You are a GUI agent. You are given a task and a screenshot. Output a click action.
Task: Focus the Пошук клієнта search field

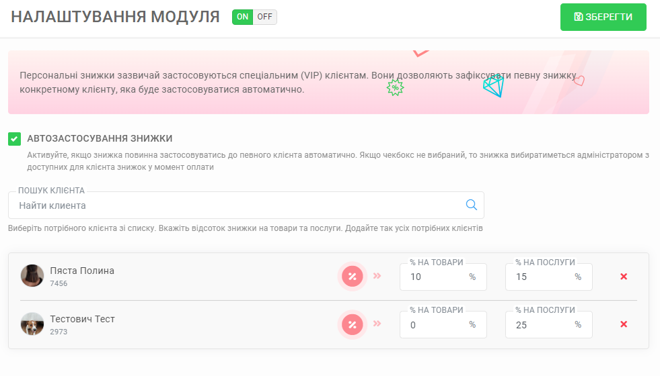[x=246, y=205]
